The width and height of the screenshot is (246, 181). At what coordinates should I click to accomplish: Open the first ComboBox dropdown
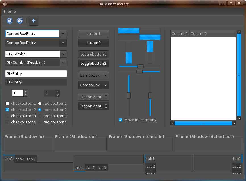click(x=93, y=75)
